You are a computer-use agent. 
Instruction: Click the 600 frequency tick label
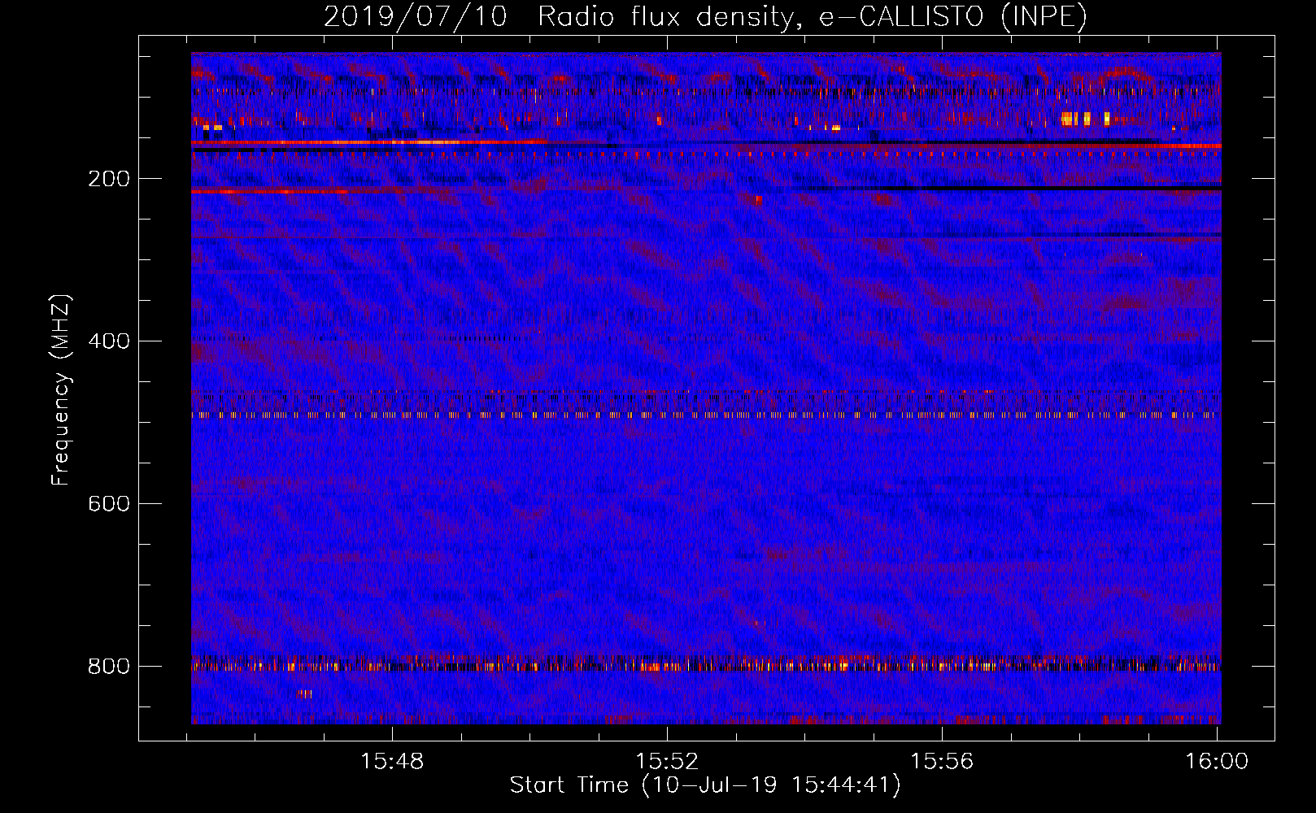(109, 504)
